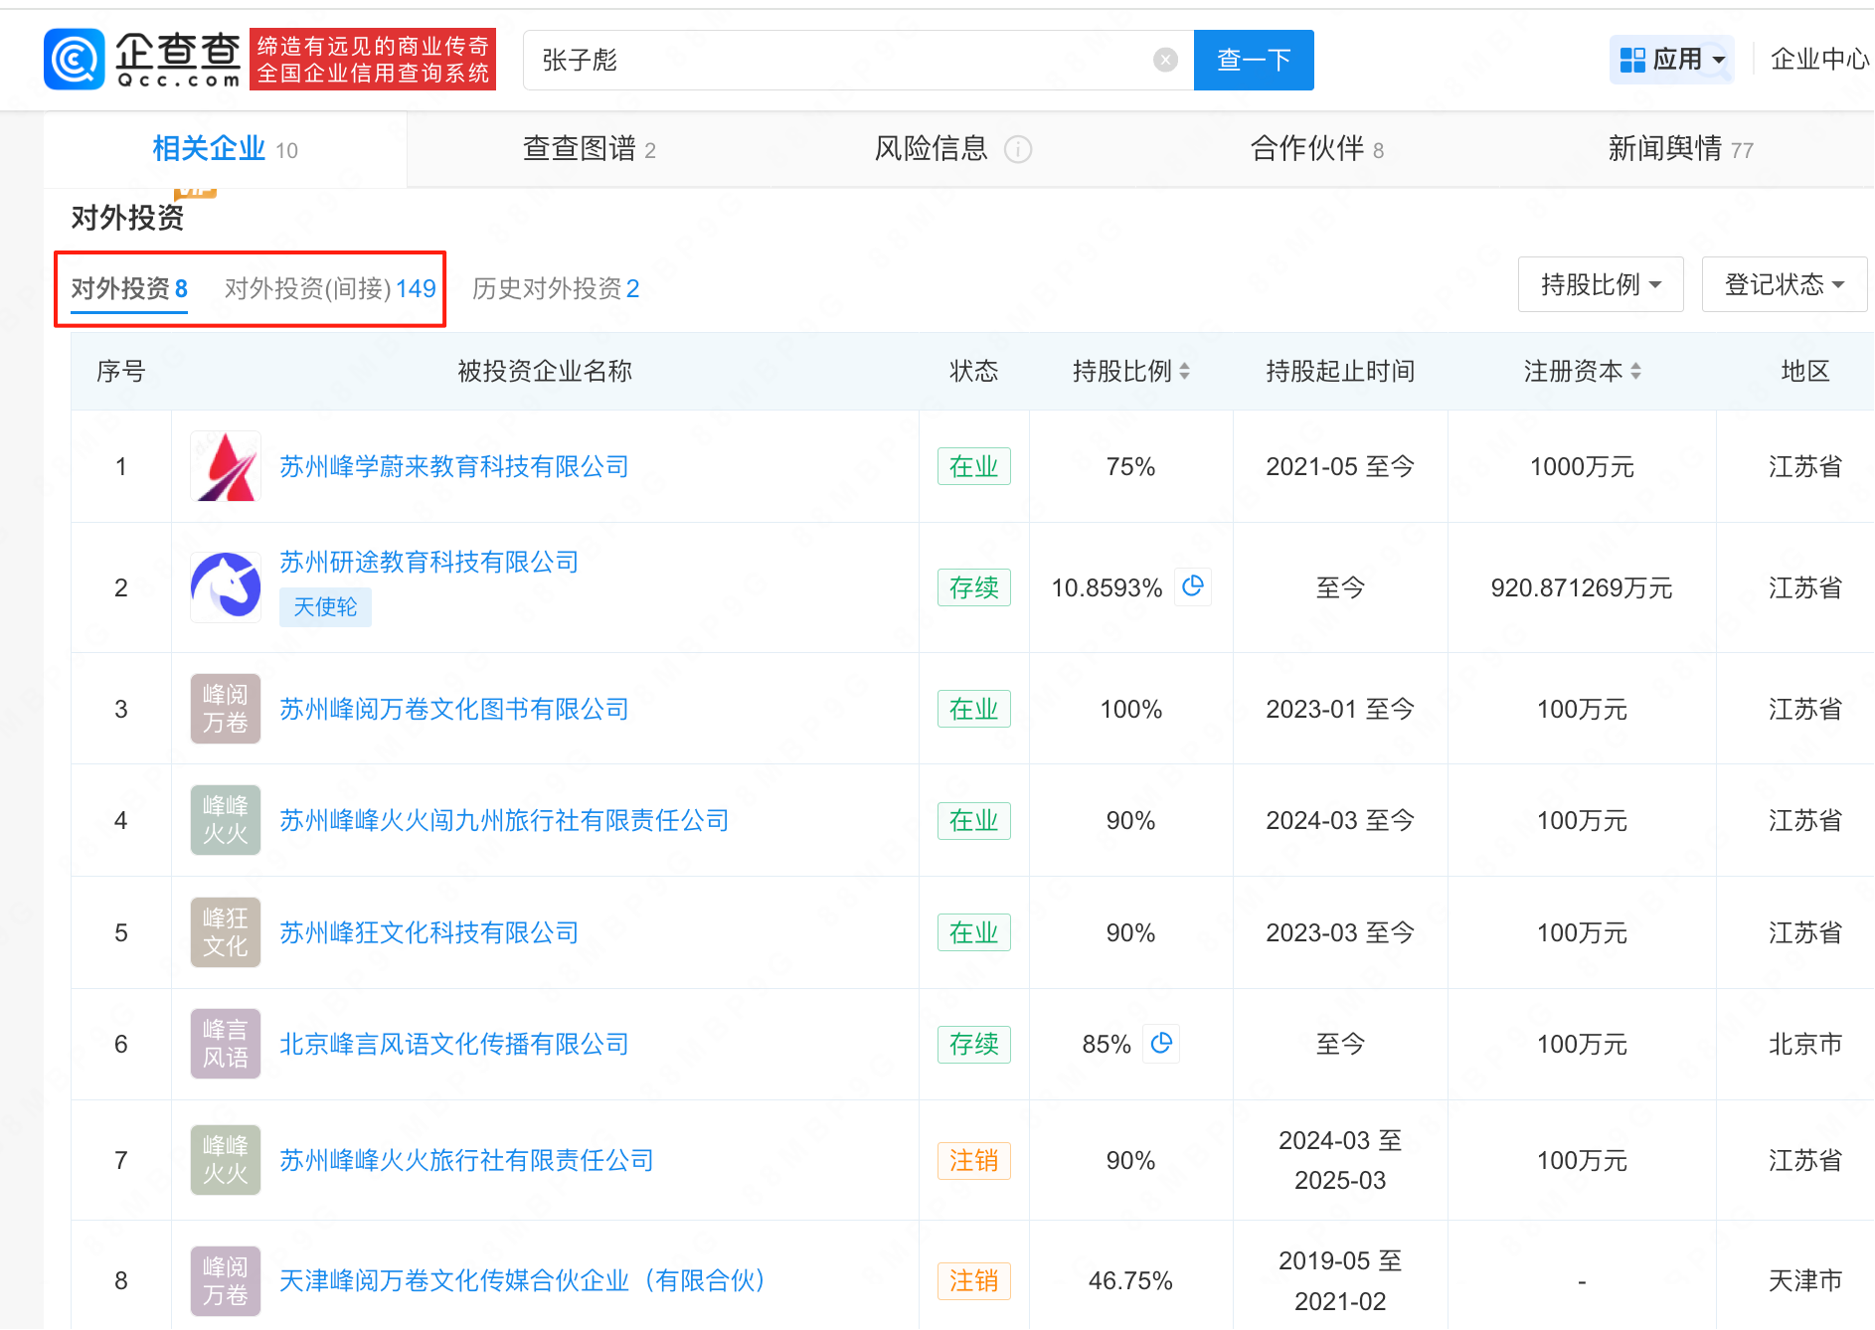Click the pie chart icon next to 85%
Screen dimensions: 1875x1330
pyautogui.click(x=1161, y=1044)
